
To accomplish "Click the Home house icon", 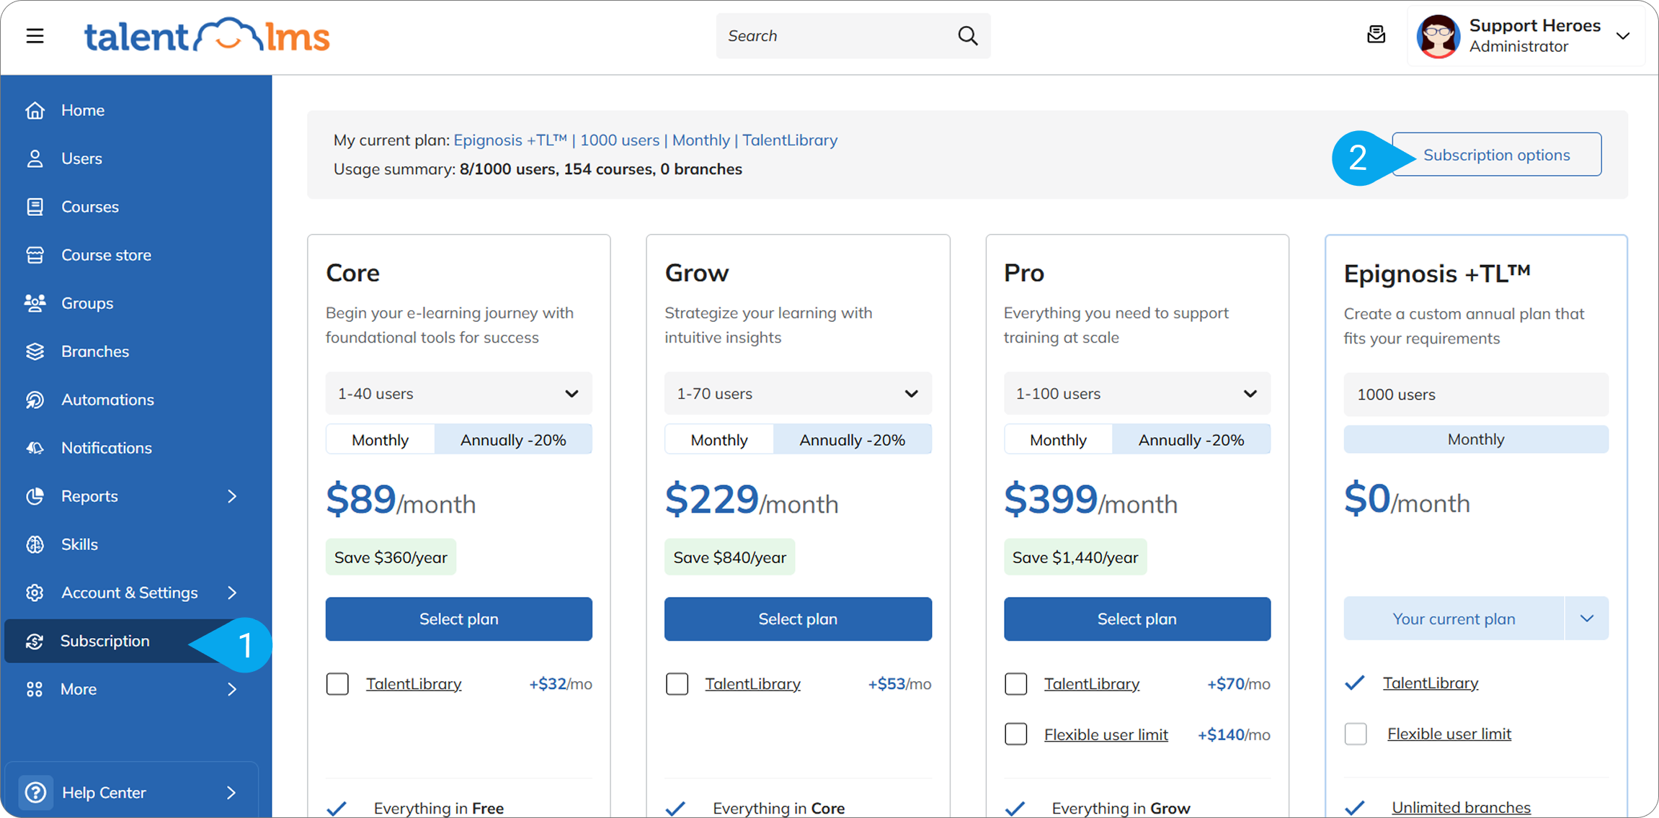I will [35, 110].
